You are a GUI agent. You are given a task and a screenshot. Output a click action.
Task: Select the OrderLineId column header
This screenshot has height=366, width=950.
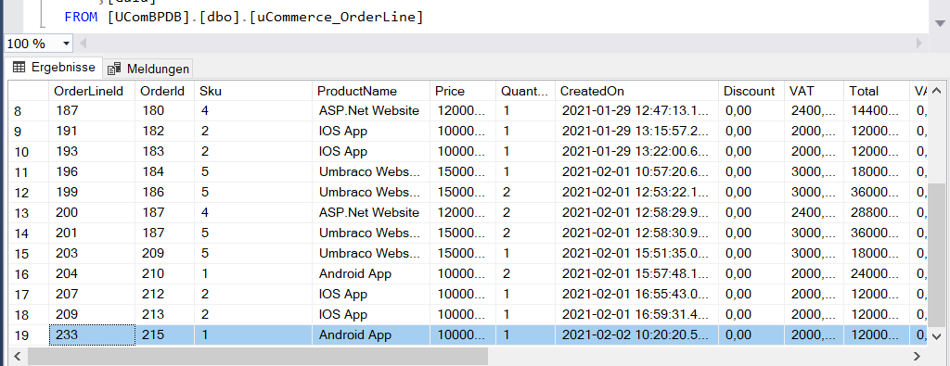(x=92, y=91)
